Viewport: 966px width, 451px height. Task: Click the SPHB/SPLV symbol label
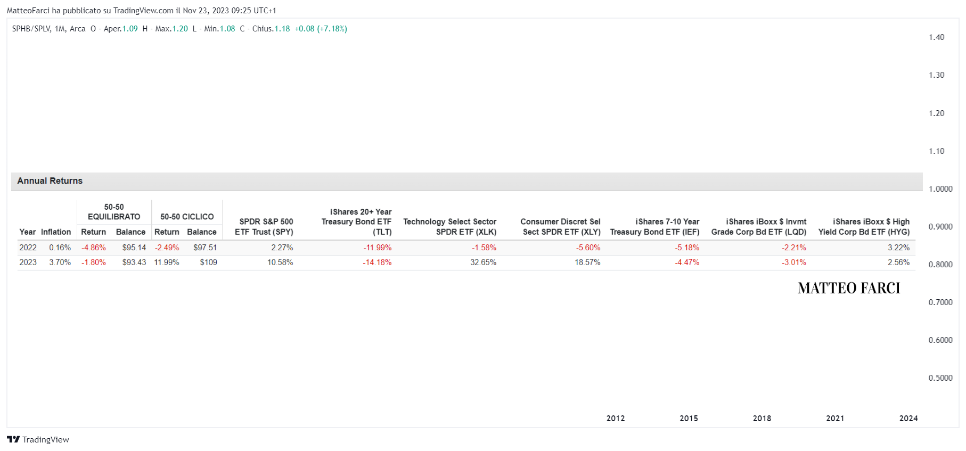pos(31,29)
